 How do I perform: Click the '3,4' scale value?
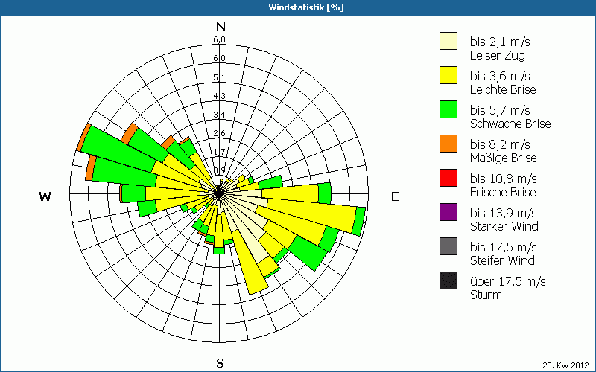[219, 115]
